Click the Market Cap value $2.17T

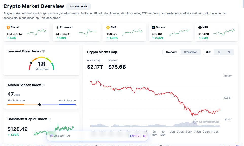(95, 67)
